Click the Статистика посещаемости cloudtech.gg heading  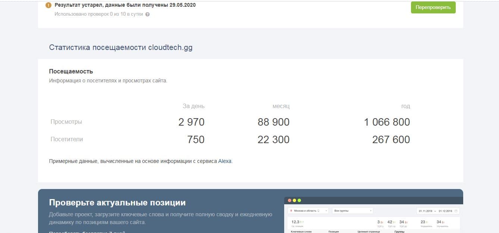tap(121, 48)
